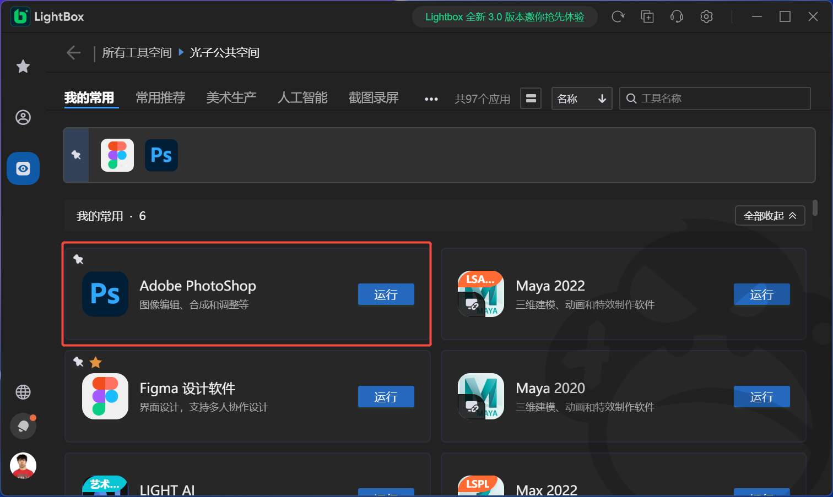Switch to 我的常用 tab
The width and height of the screenshot is (833, 497).
click(89, 98)
